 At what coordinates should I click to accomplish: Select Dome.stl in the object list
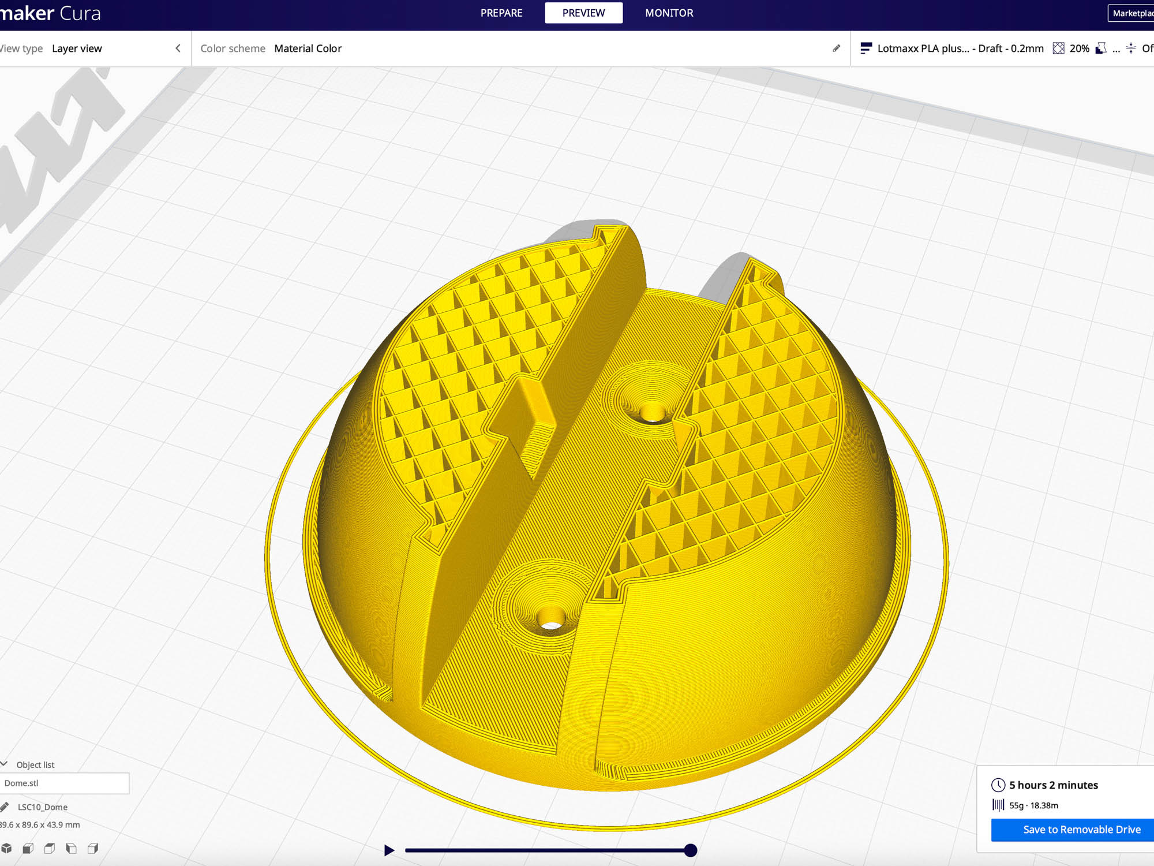[64, 783]
